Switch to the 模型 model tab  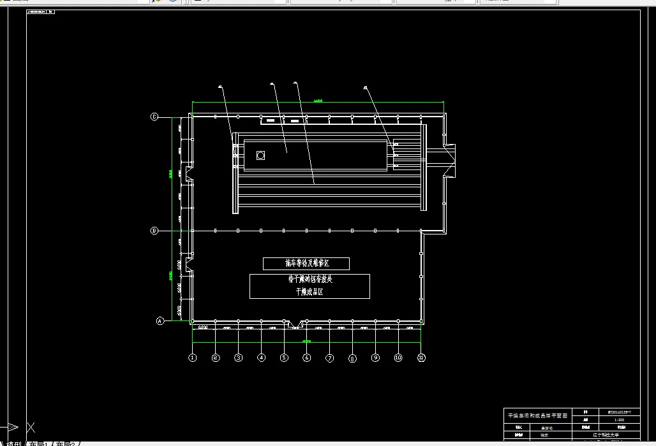coord(13,444)
